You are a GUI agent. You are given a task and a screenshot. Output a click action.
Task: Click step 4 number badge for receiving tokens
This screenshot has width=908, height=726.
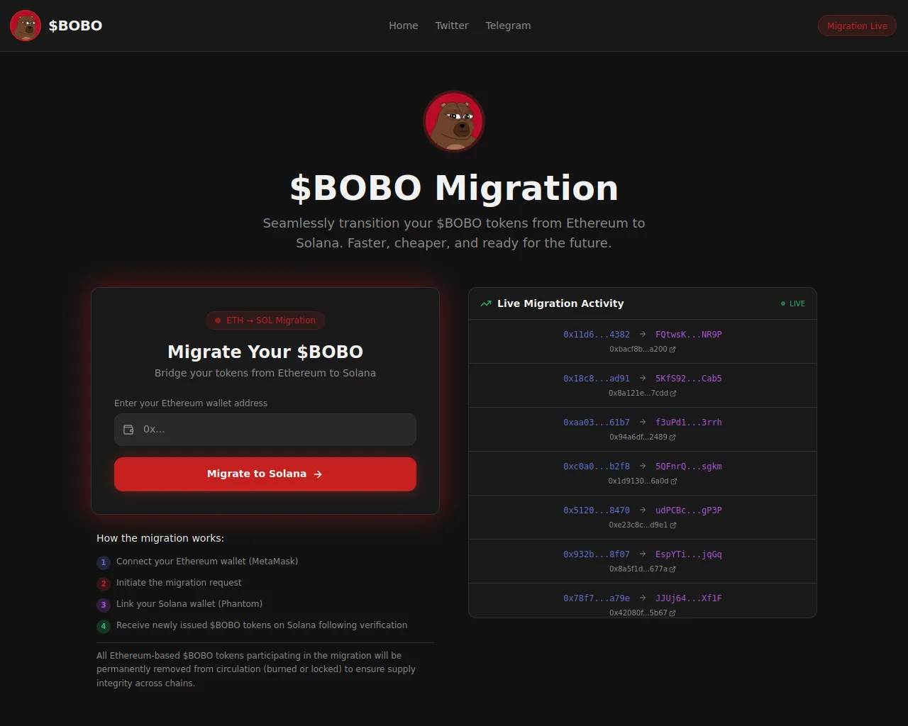pyautogui.click(x=104, y=626)
